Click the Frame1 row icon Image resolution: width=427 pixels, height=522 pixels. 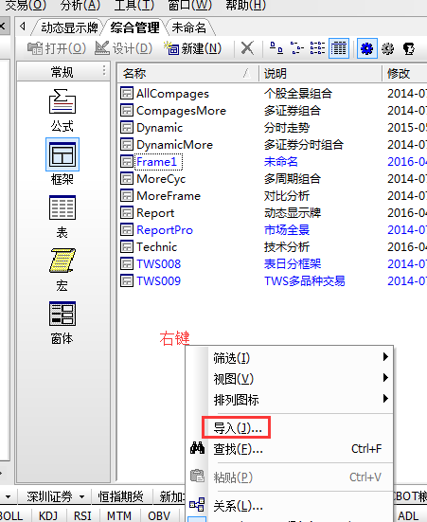(x=127, y=161)
